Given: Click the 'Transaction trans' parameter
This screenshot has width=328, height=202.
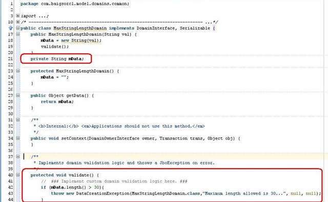Looking at the screenshot, I should 181,139.
